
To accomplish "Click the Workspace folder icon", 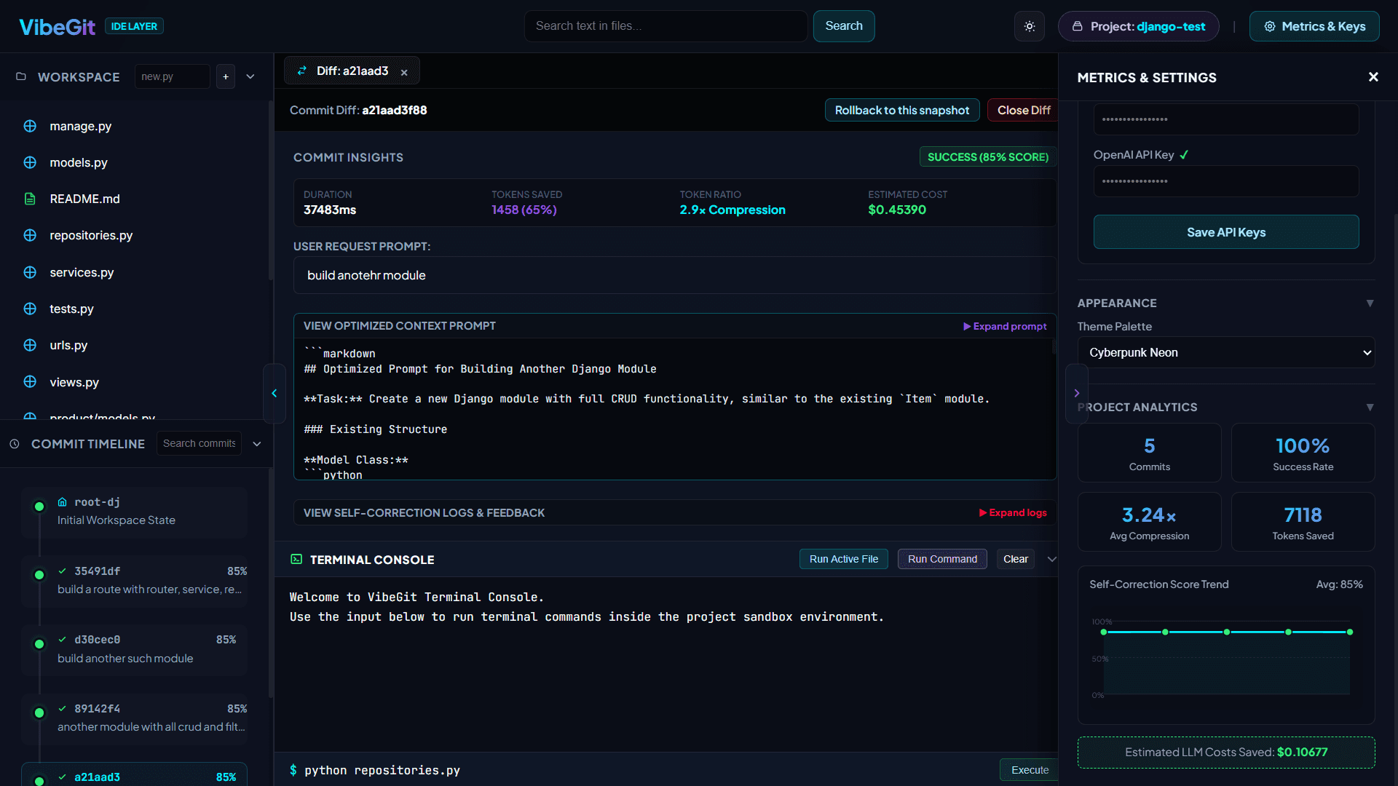I will coord(21,76).
